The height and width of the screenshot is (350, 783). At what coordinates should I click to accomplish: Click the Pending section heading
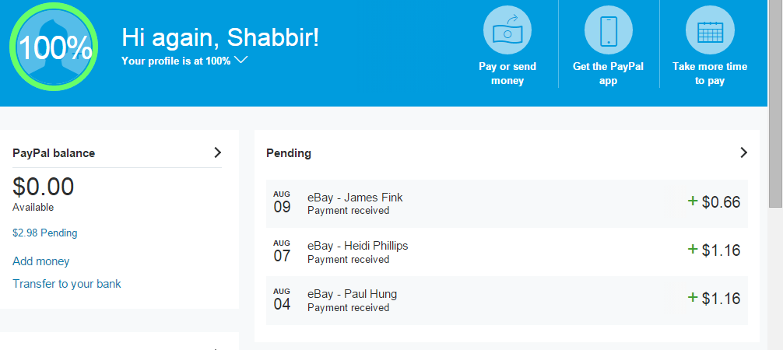click(289, 153)
